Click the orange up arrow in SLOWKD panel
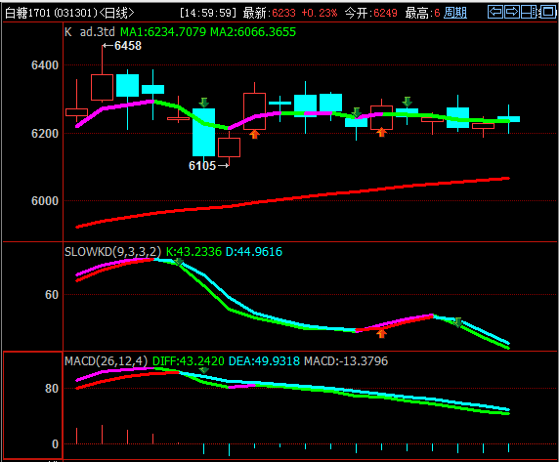Screen dimensions: 559x462 click(381, 334)
